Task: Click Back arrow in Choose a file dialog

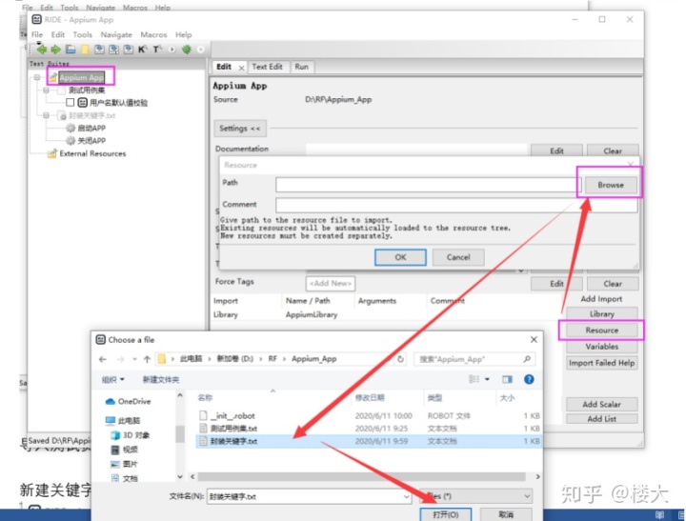Action: click(x=103, y=359)
